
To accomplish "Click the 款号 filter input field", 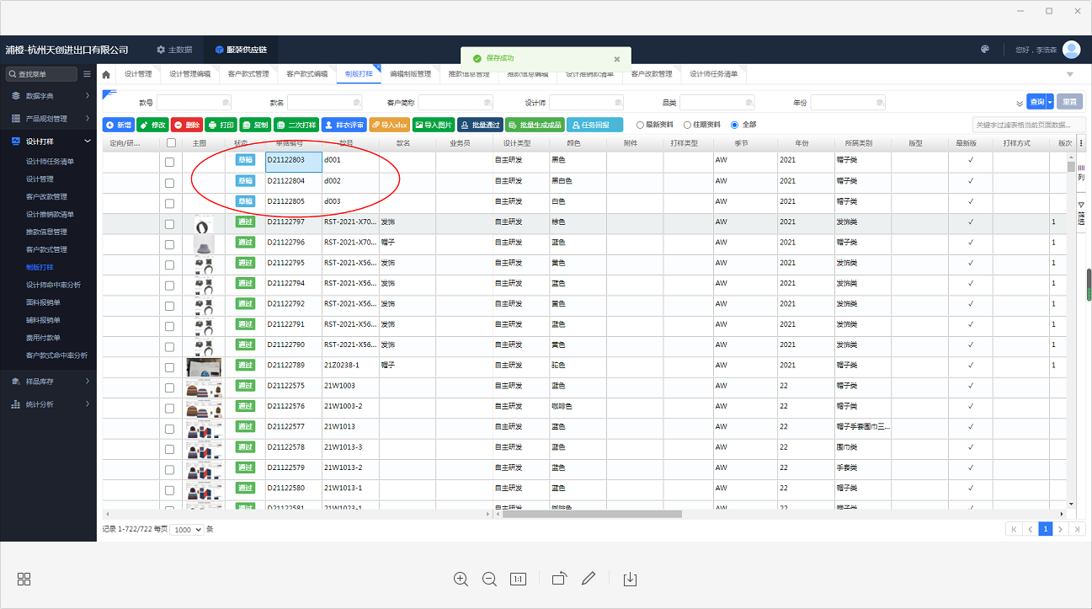I will 193,103.
